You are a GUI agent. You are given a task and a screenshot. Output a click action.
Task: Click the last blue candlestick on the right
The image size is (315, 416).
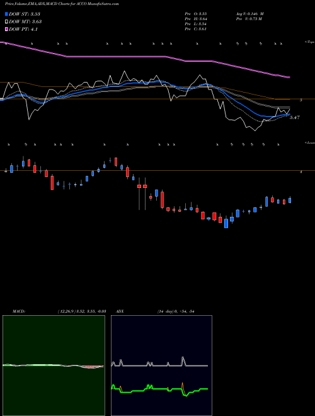click(290, 200)
